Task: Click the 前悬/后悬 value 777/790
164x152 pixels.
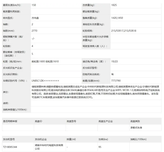Action: 116,81
